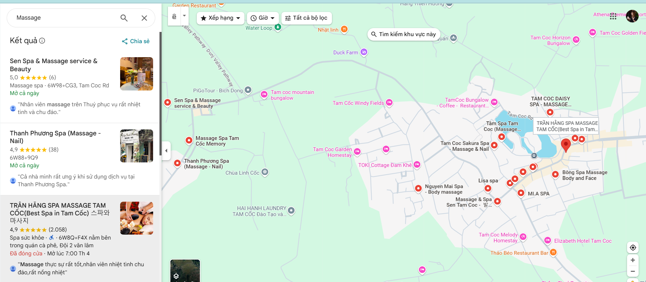
Task: Open Tất cả bộ lọc filters
Action: pyautogui.click(x=306, y=18)
